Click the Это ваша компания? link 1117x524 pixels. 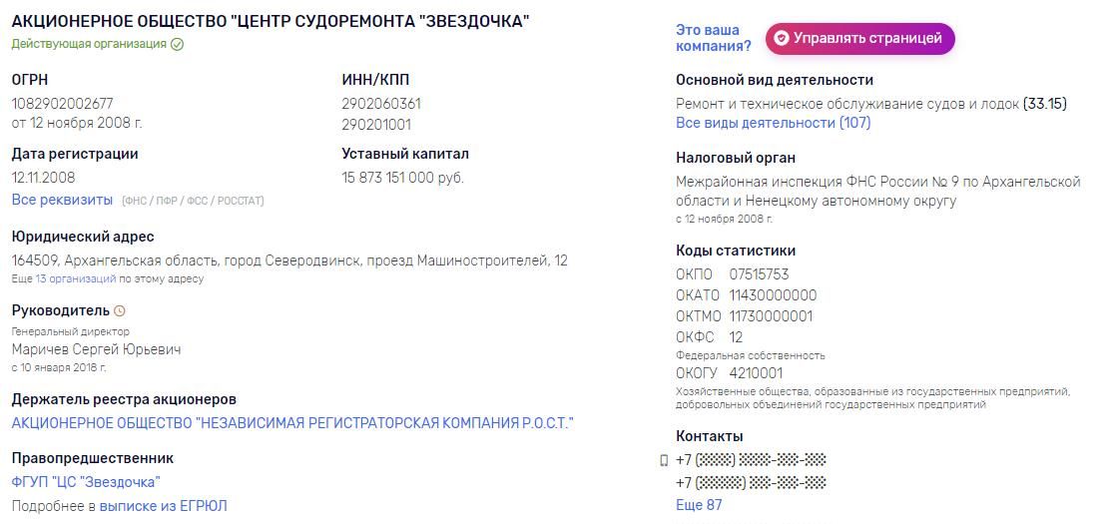pos(712,38)
